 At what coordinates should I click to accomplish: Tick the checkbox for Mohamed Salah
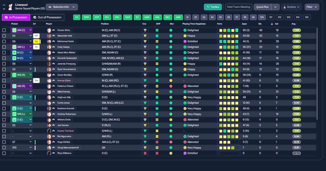point(4,41)
